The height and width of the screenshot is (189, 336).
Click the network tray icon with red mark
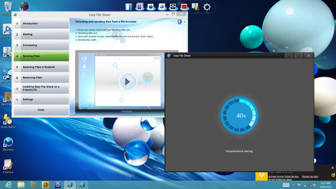click(310, 185)
